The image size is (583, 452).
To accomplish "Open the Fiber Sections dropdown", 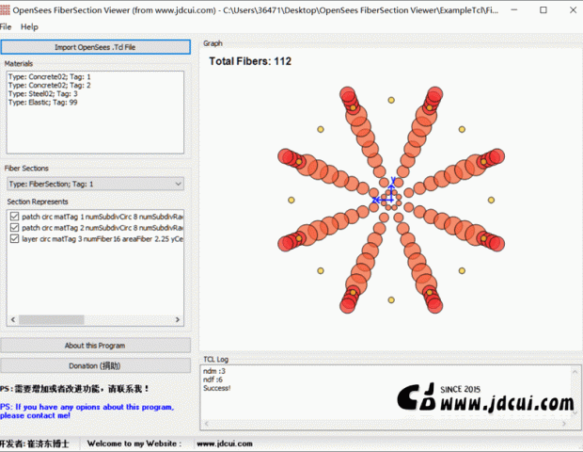I will (95, 184).
